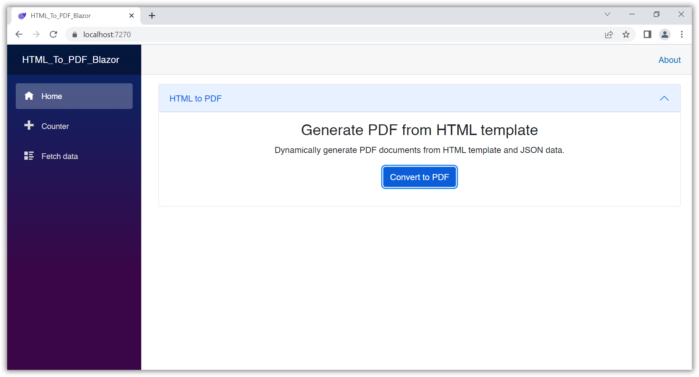Click the Convert to PDF button

coord(419,177)
